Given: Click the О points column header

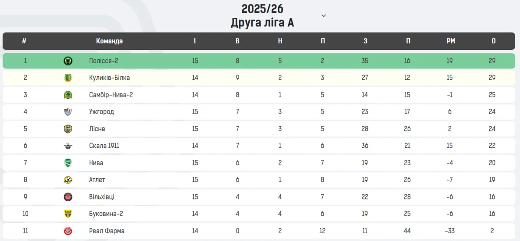Looking at the screenshot, I should 494,41.
